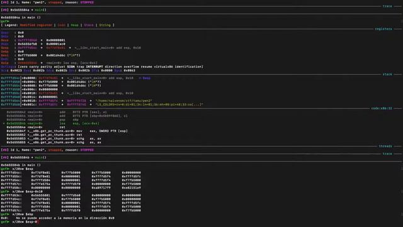Viewport: 403px width, 227px height.
Task: Click the 'Heap' legend entry
Action: [74, 25]
